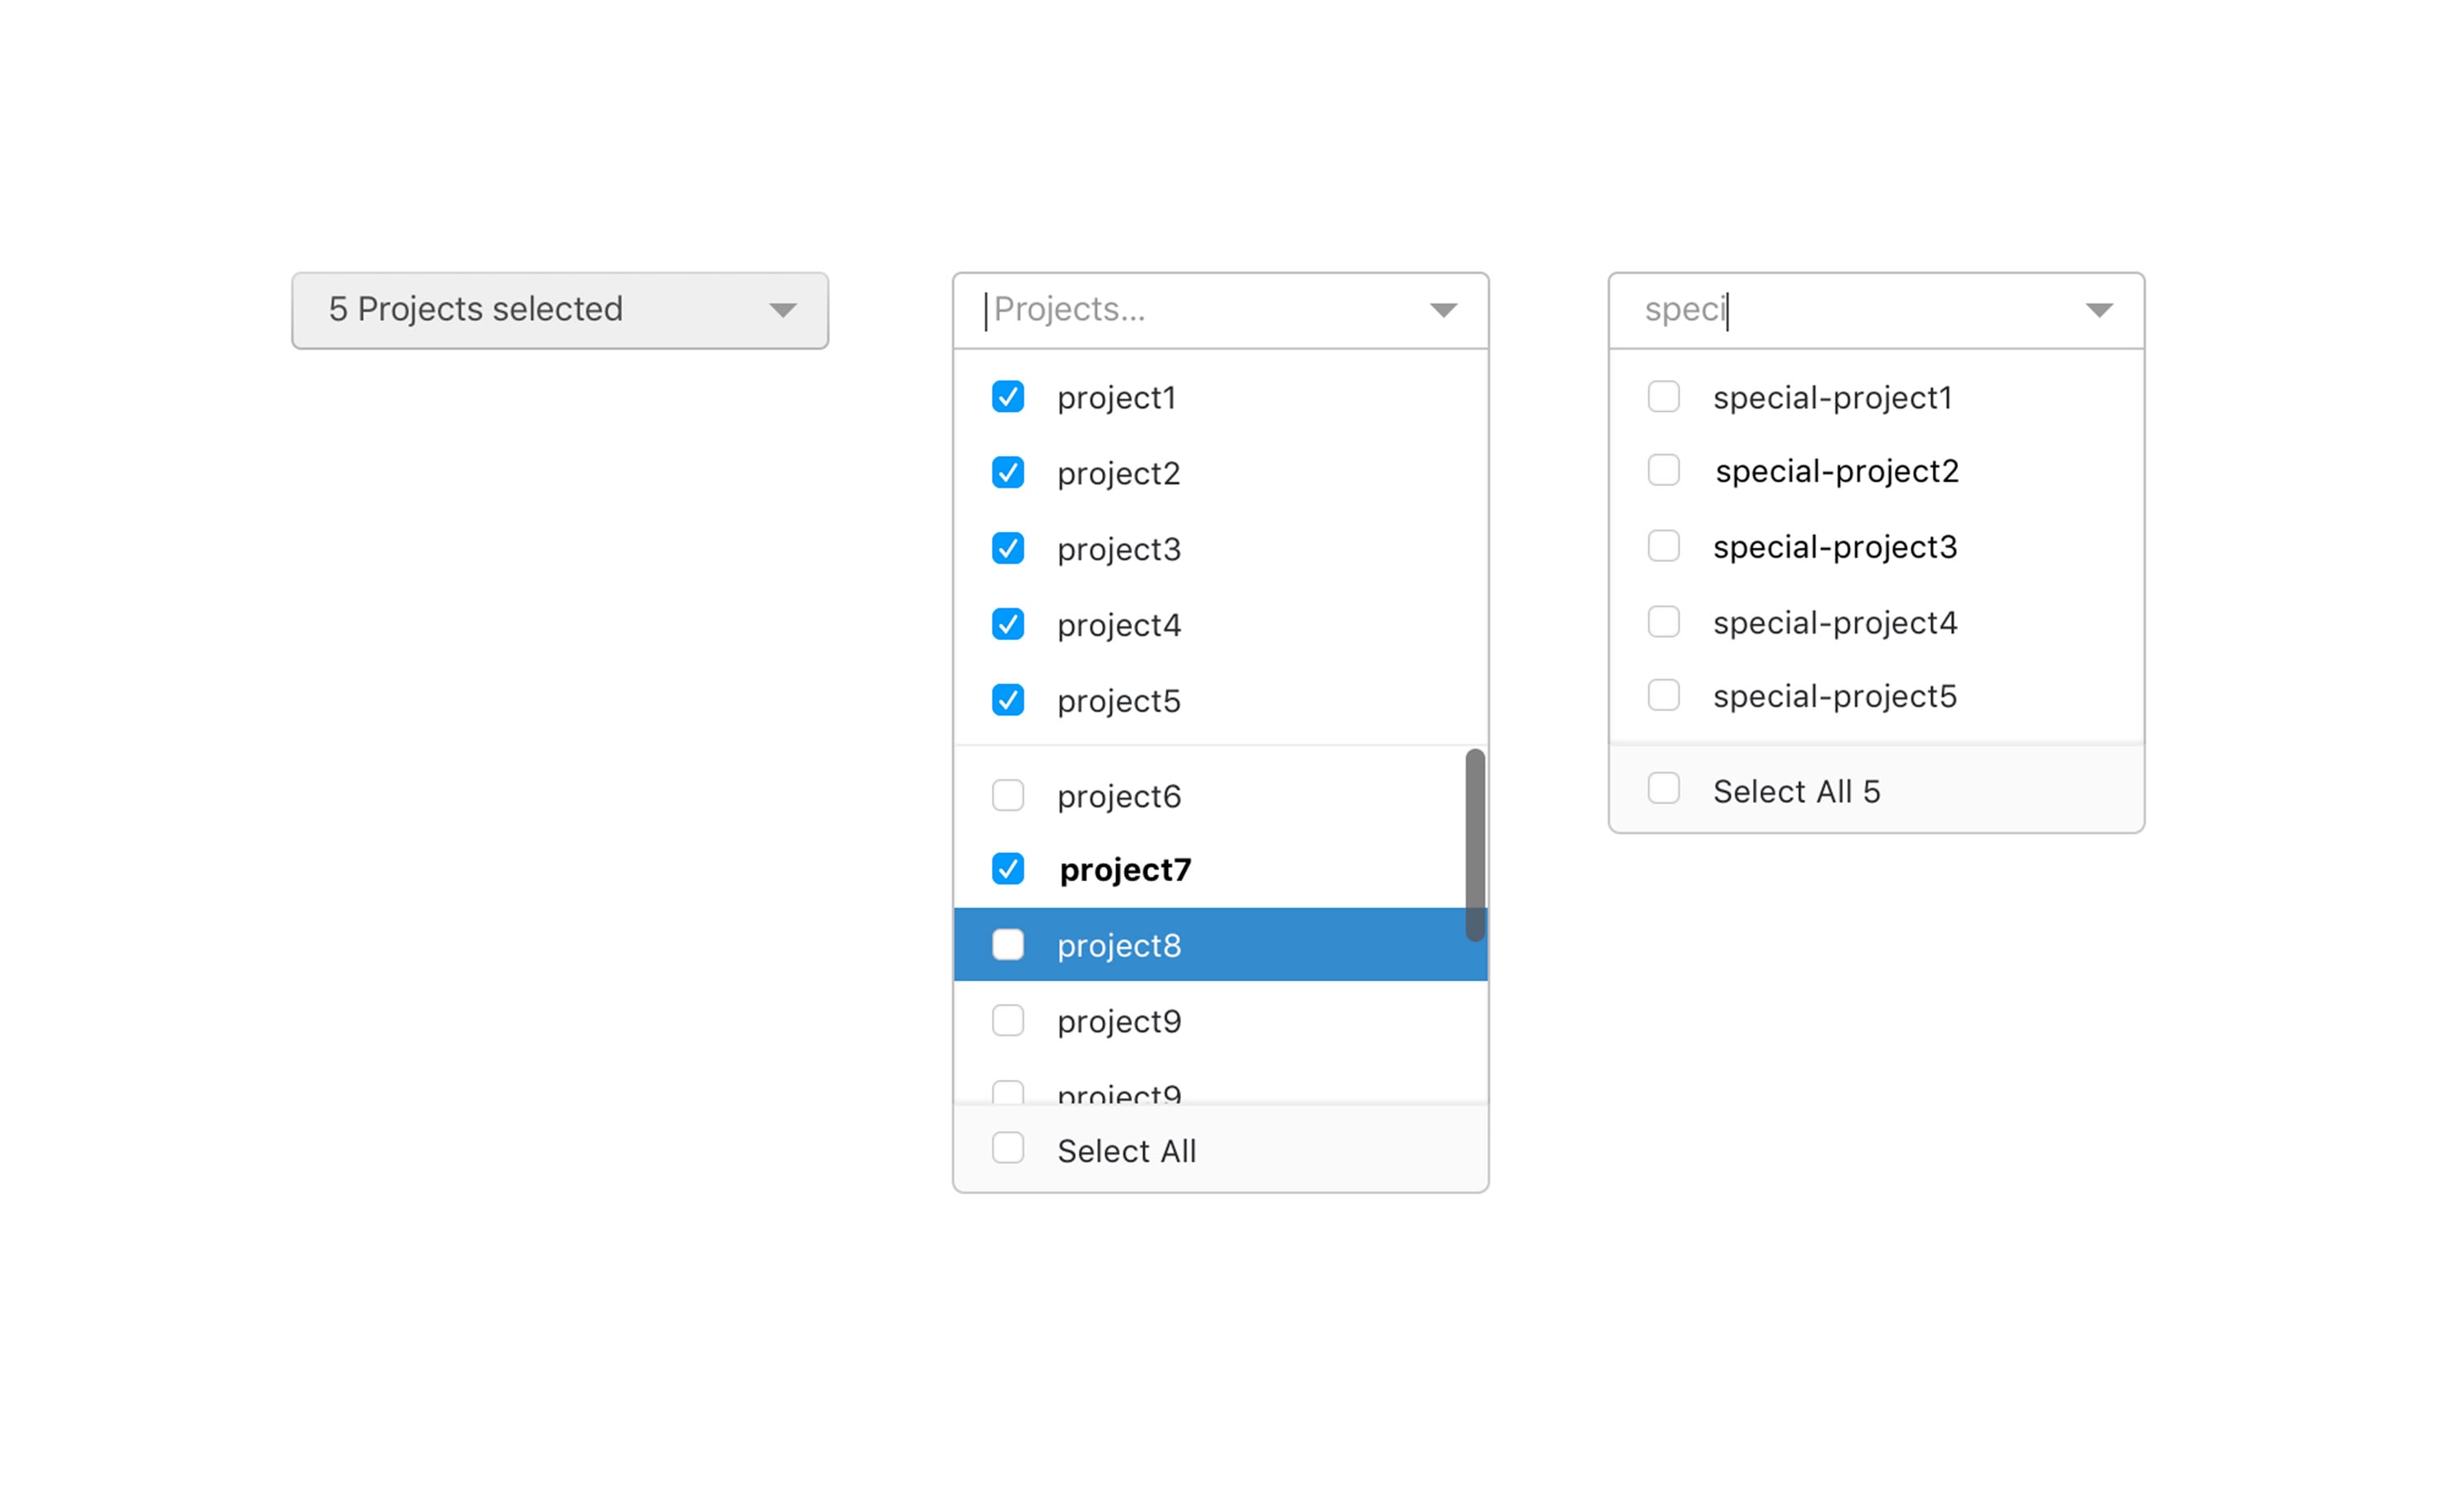Toggle the 'Select All' checkbox in Projects list

1008,1148
